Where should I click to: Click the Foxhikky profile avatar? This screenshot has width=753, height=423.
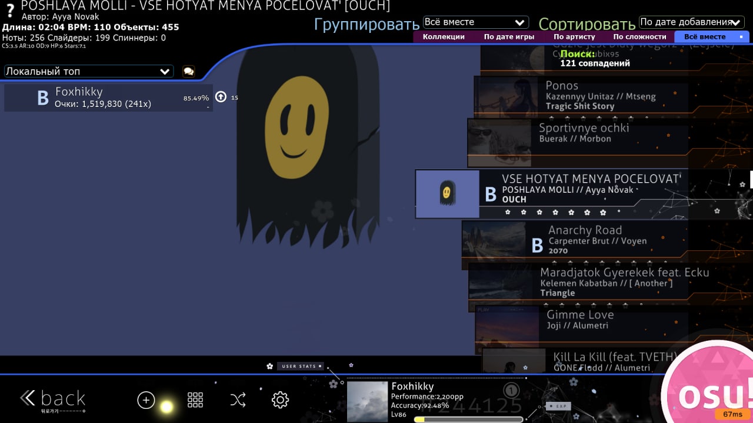click(x=367, y=401)
